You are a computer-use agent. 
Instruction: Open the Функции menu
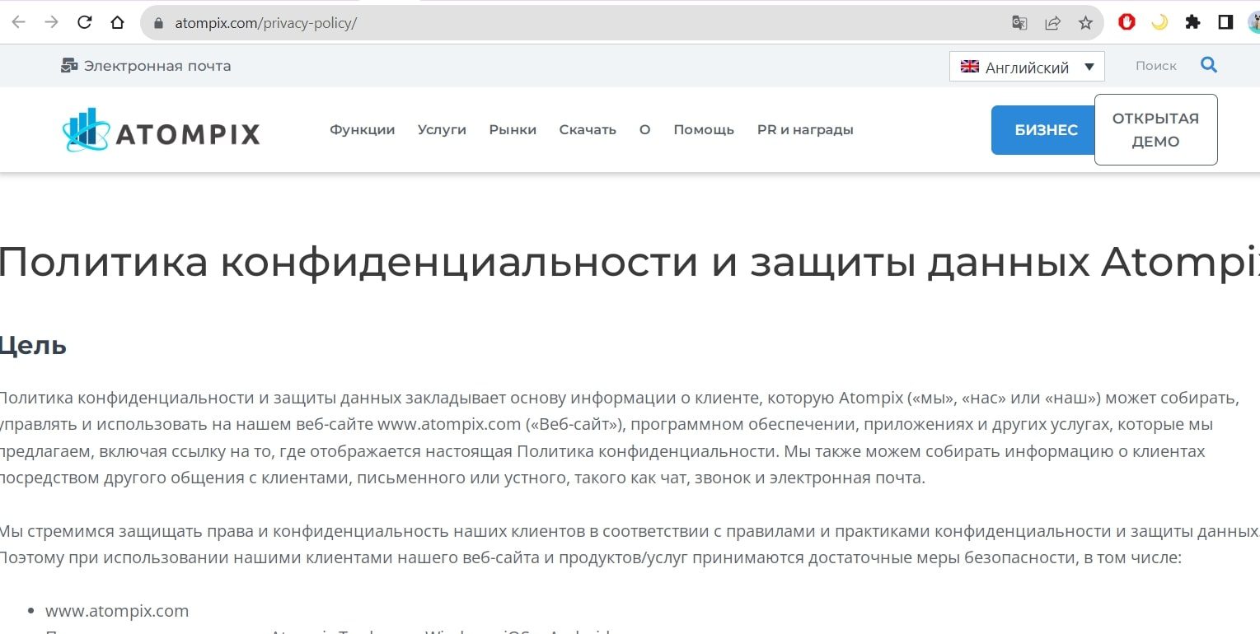pos(363,130)
